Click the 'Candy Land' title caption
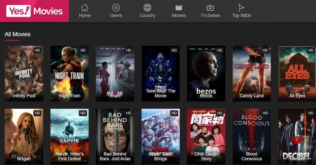 point(252,96)
